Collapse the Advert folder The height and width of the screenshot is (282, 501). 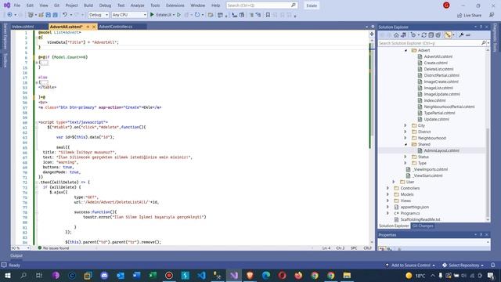point(406,50)
